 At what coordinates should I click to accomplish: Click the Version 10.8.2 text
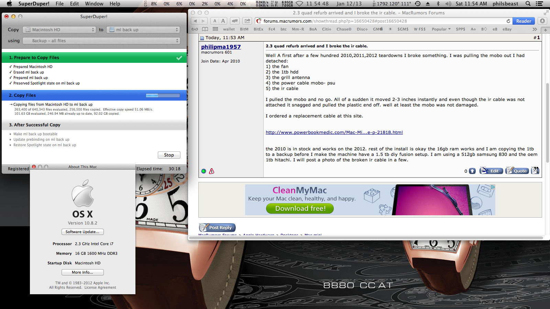[x=82, y=223]
